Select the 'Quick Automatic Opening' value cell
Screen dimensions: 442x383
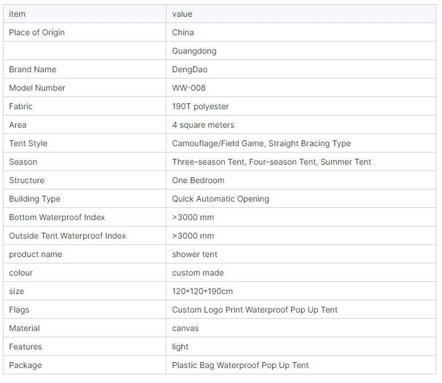(x=301, y=199)
